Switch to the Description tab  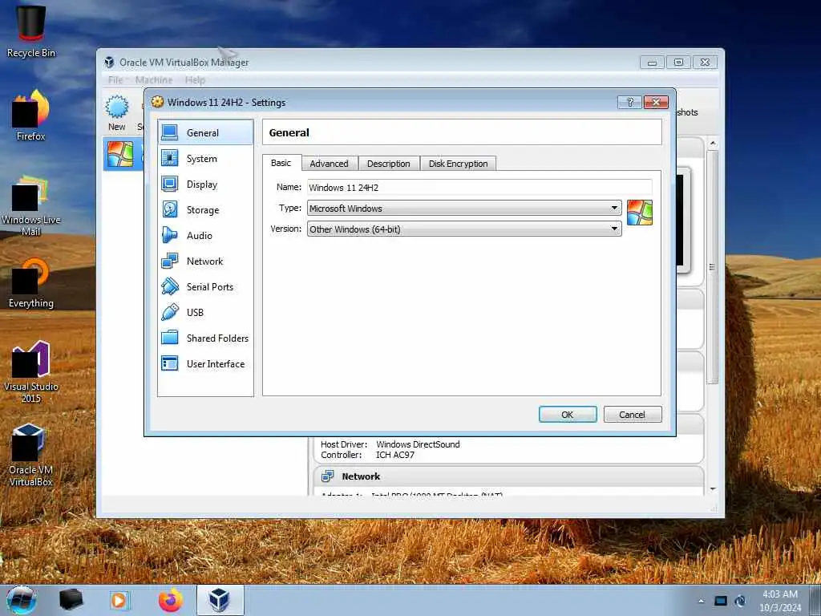(x=389, y=164)
